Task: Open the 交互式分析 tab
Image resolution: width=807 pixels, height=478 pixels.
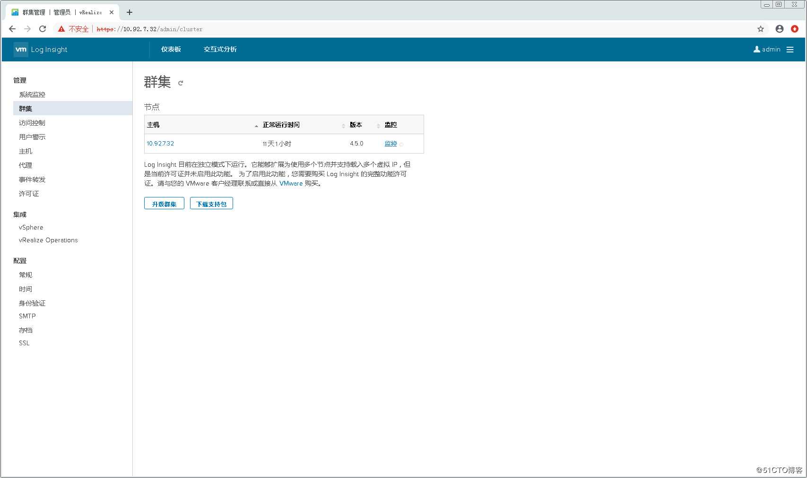Action: (x=220, y=49)
